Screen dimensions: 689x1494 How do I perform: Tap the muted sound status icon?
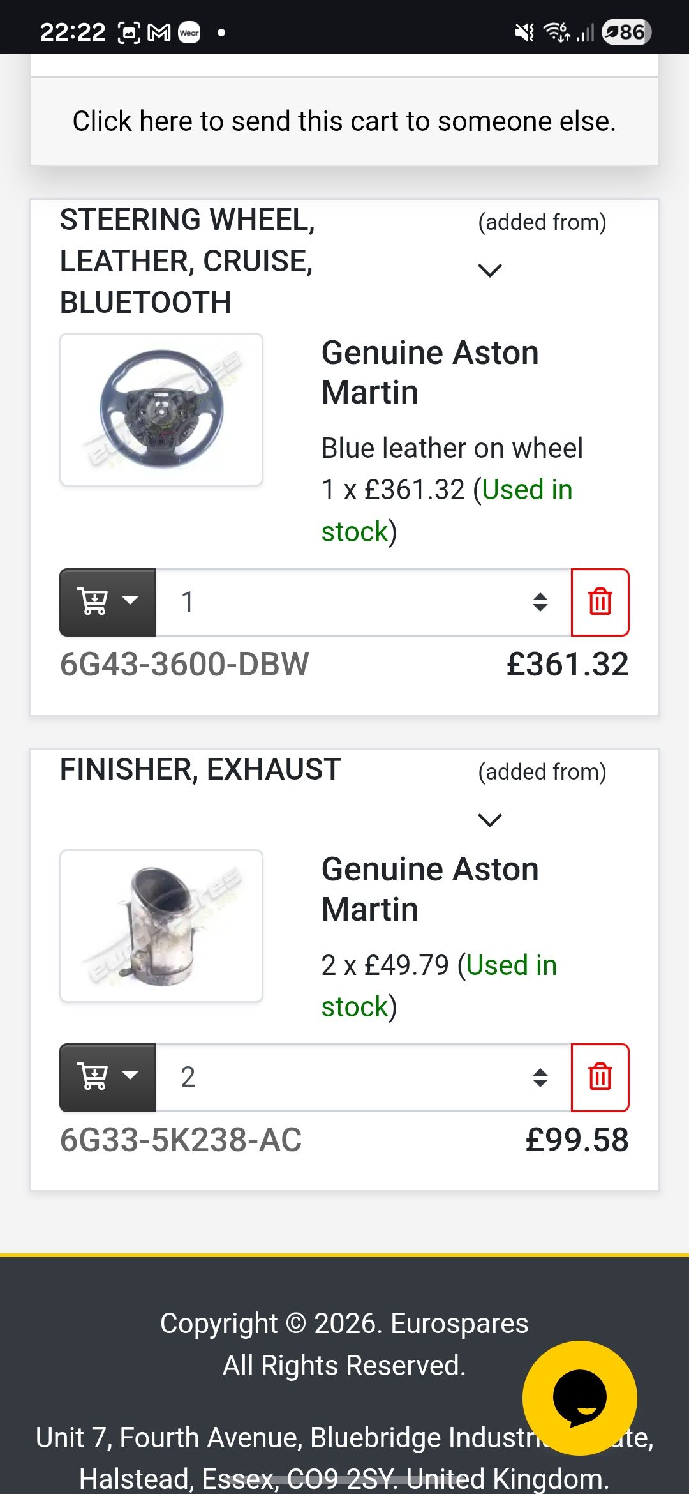524,32
